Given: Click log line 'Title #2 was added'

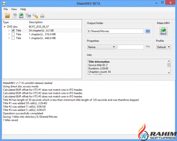Looking at the screenshot, I should point(24,107).
